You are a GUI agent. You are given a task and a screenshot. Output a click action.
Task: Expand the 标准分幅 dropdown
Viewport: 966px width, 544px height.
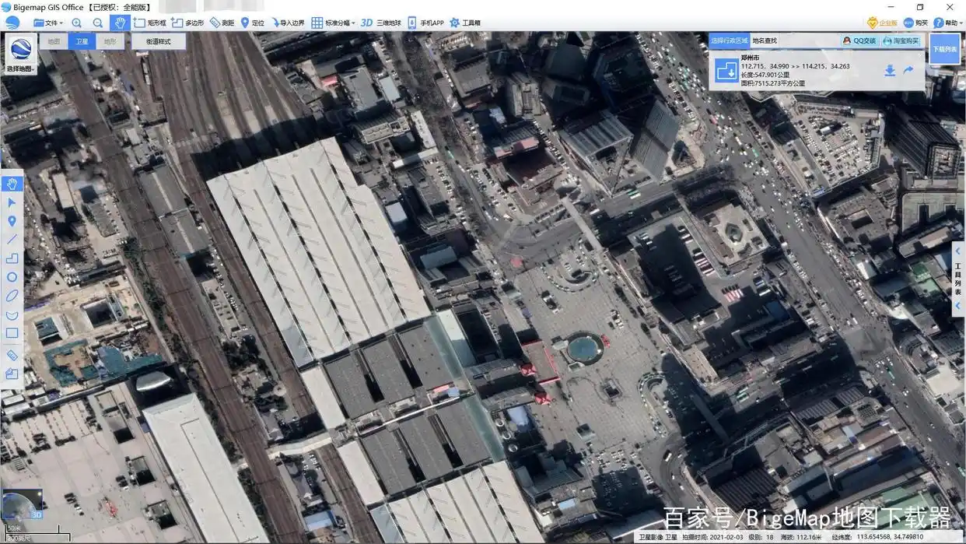point(334,23)
